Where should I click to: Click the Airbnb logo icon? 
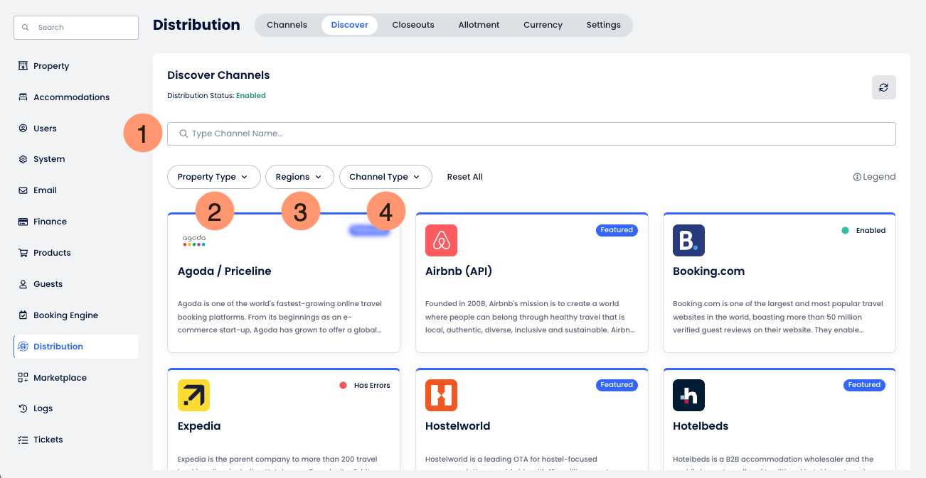[441, 240]
